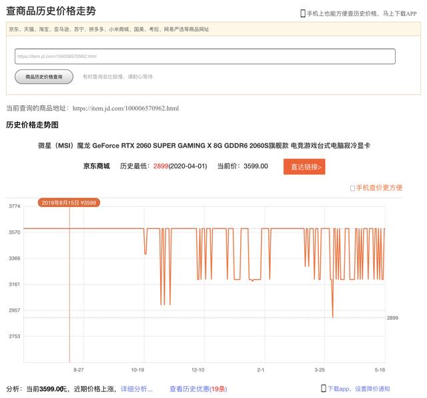Open the 手机查价更方便 link
This screenshot has width=427, height=398.
379,188
